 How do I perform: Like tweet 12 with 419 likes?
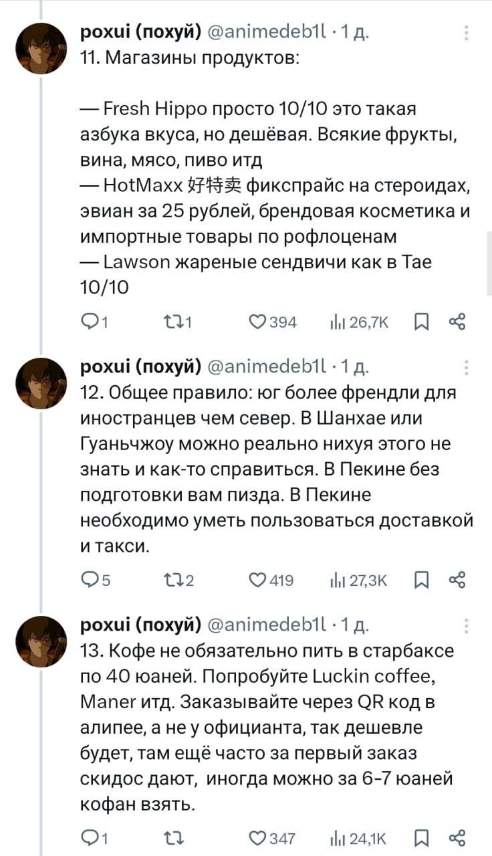coord(257,580)
